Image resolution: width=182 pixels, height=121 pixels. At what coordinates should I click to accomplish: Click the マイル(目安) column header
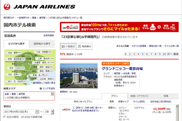(139, 102)
